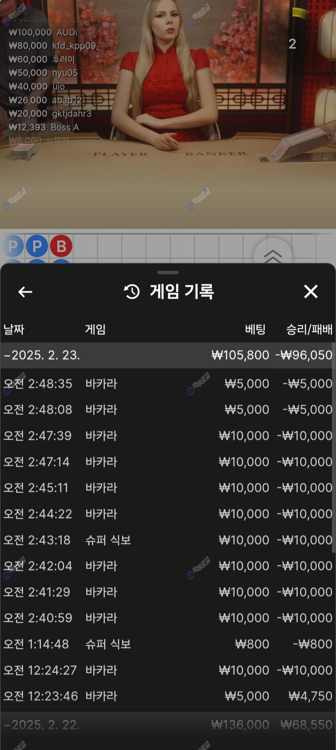Open the 오전 2:40:59 바카라 record

click(168, 618)
